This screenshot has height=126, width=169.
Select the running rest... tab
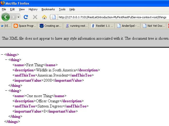point(77,26)
